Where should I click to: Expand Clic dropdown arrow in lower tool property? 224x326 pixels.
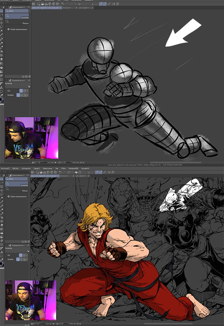27,255
